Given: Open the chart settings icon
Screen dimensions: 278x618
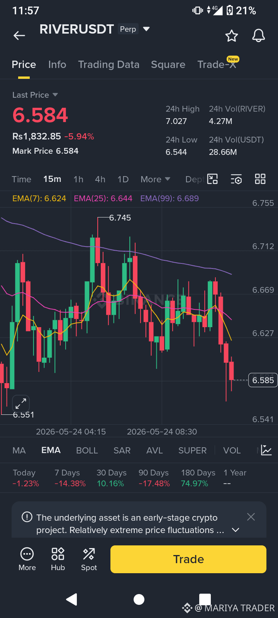Looking at the screenshot, I should coord(236,179).
